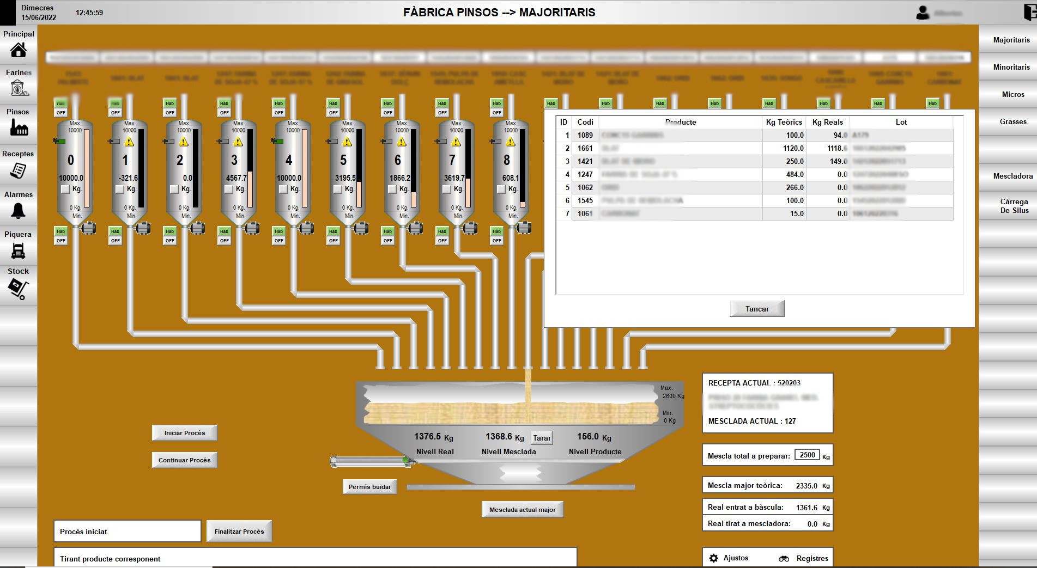Open the Receptes recipes screen
1037x568 pixels.
click(x=18, y=169)
